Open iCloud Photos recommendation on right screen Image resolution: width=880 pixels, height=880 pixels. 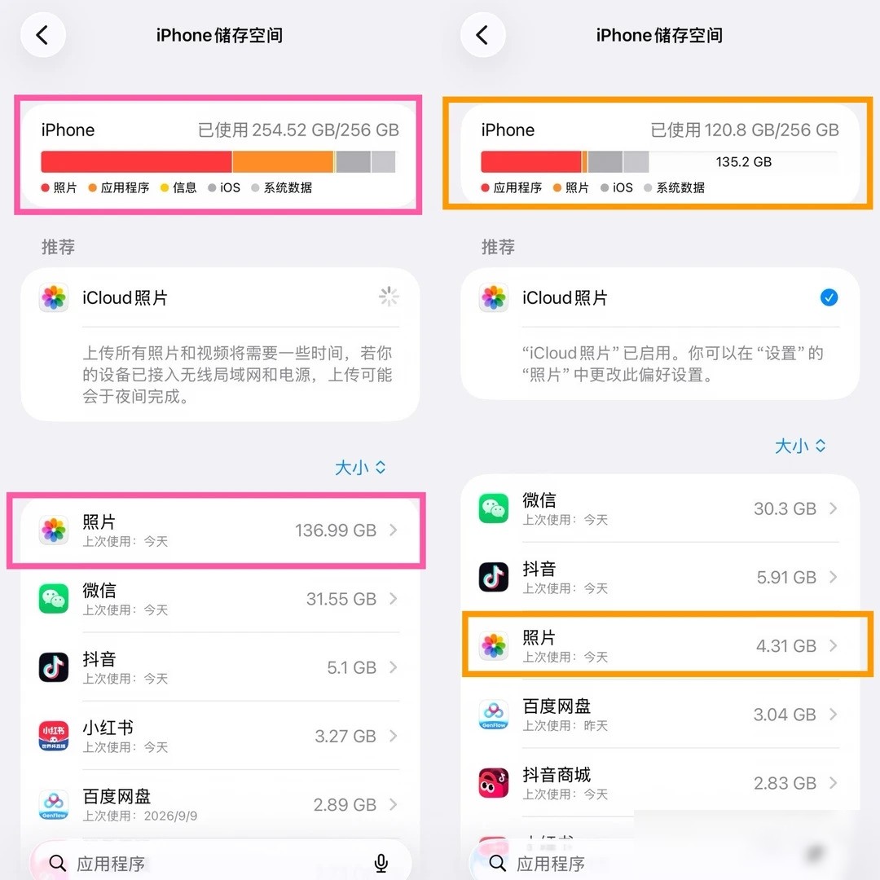coord(659,334)
